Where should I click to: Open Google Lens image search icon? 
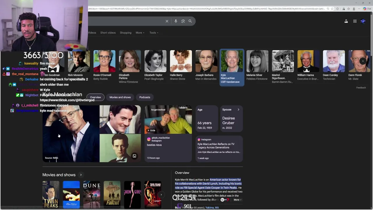pos(183,21)
